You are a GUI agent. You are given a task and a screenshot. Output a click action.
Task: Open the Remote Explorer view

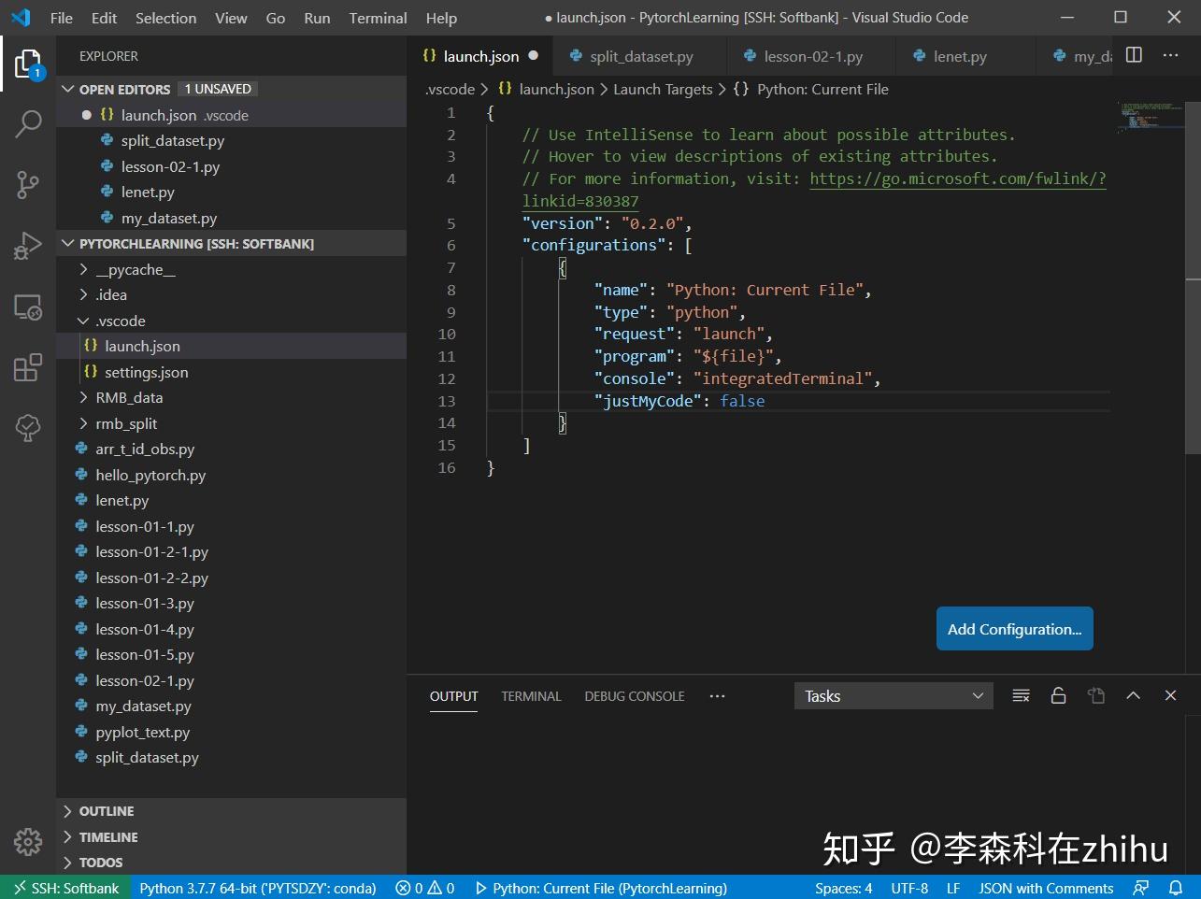click(x=27, y=307)
